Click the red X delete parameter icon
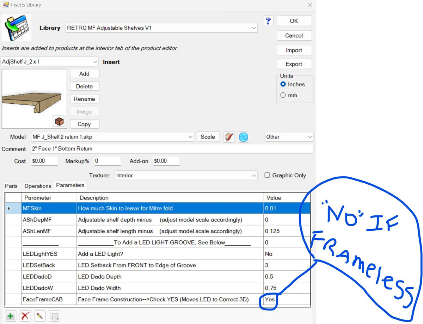The image size is (423, 324). (x=25, y=316)
